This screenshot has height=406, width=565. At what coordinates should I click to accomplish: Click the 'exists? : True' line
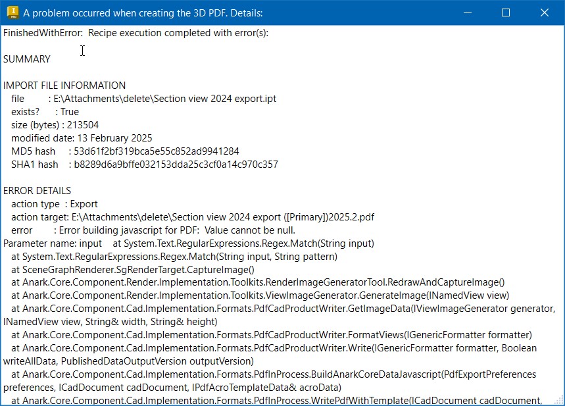45,112
